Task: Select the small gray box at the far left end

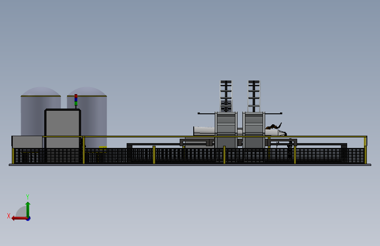Action: (x=27, y=142)
